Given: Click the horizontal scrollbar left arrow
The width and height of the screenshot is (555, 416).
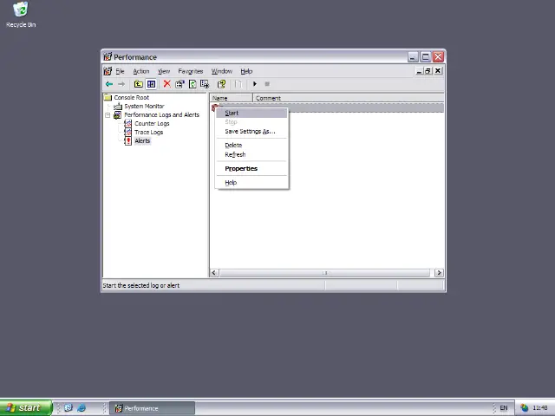Looking at the screenshot, I should [214, 273].
